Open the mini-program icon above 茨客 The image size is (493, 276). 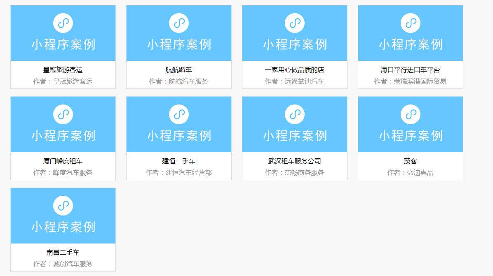coord(411,114)
